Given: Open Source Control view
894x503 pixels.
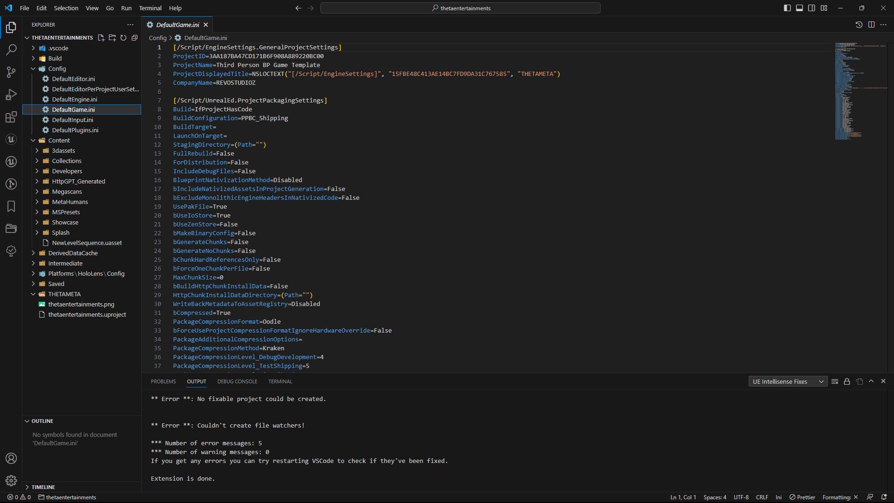Looking at the screenshot, I should (11, 72).
